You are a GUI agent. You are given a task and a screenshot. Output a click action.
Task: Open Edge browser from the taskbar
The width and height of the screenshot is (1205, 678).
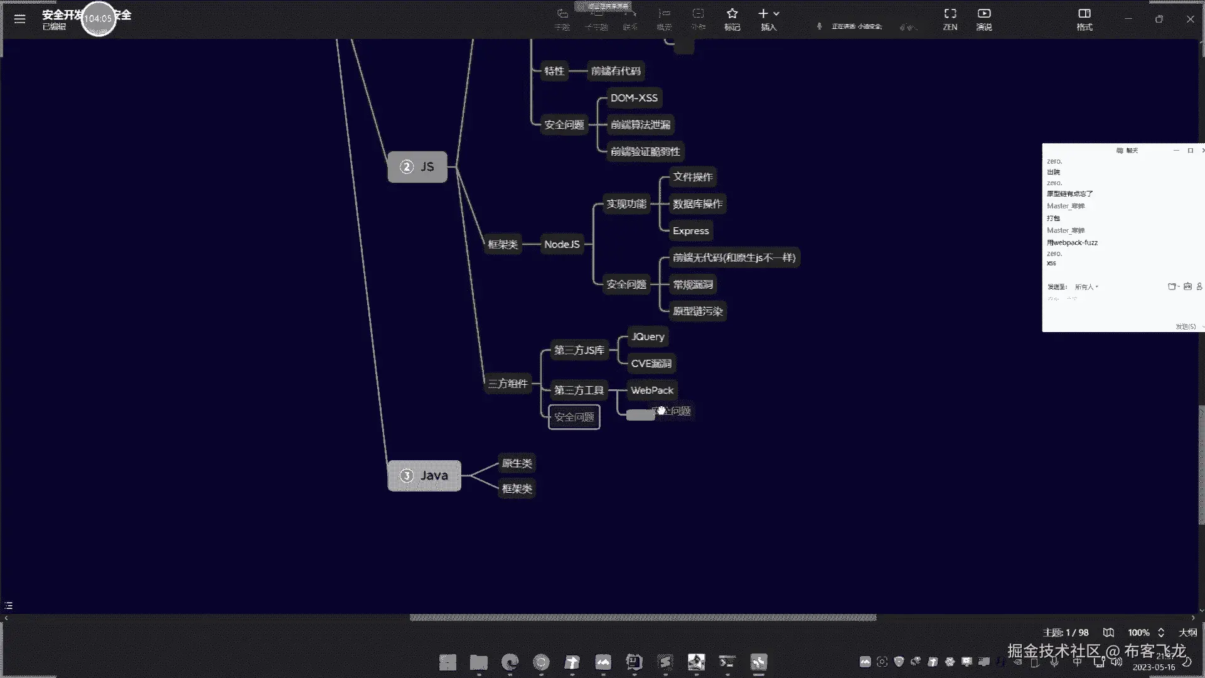pos(510,662)
